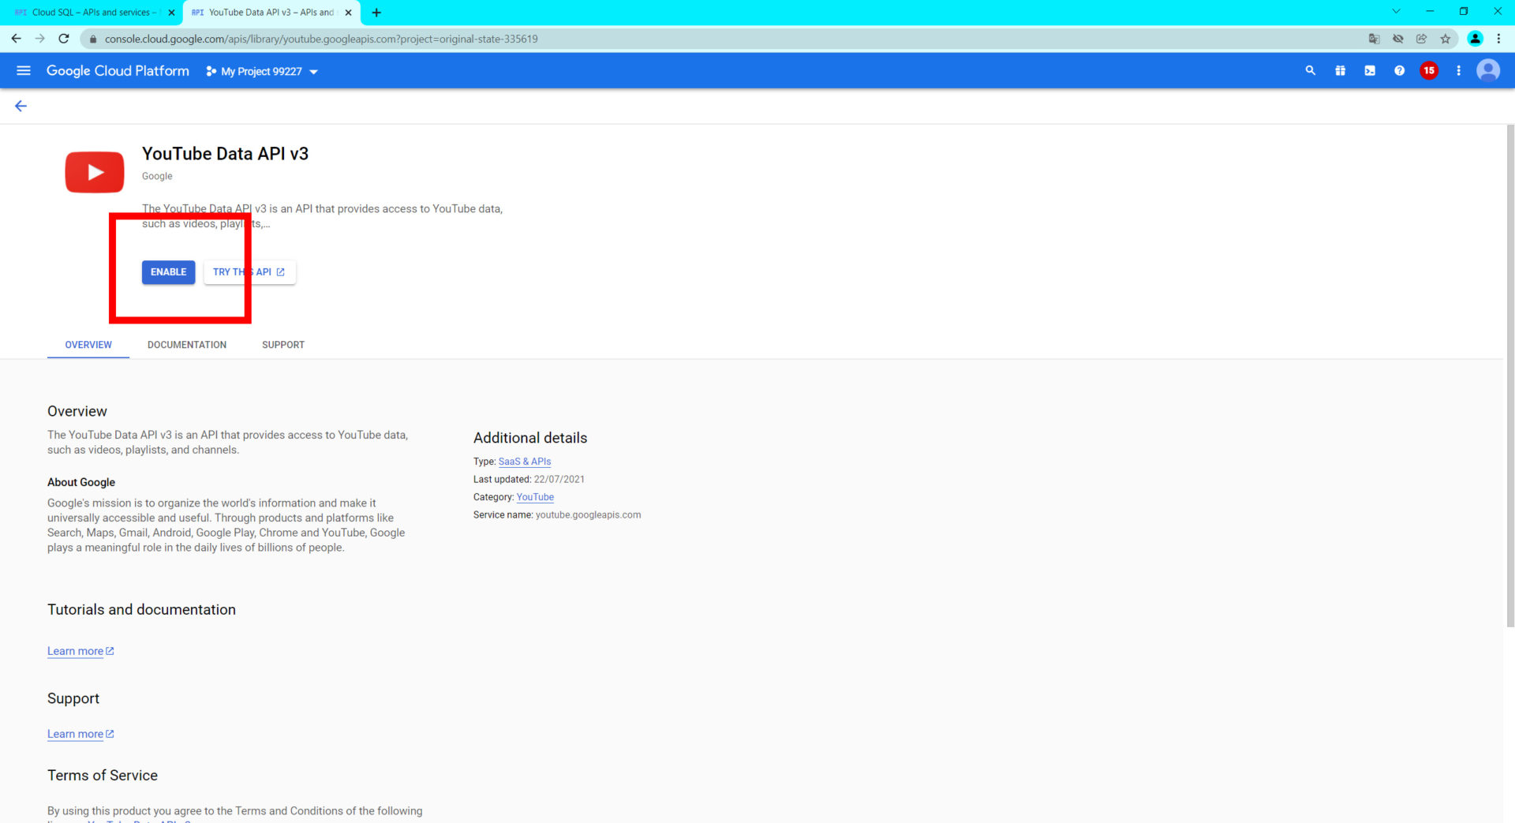Click the TRY THIS API button
Image resolution: width=1515 pixels, height=823 pixels.
(249, 272)
